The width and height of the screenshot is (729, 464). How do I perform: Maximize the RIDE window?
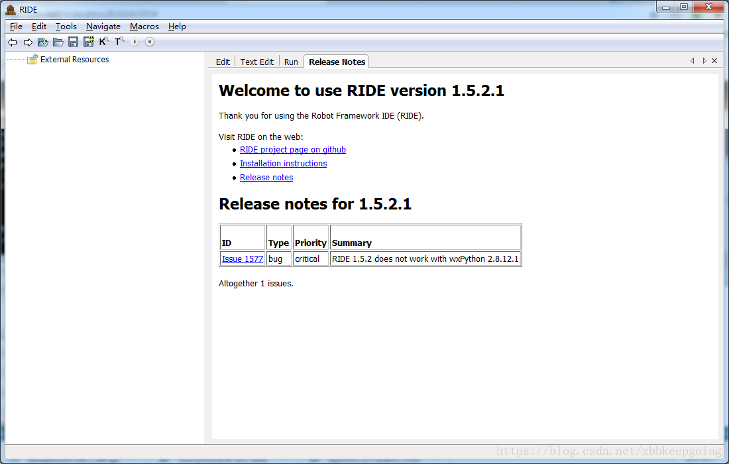[x=684, y=7]
